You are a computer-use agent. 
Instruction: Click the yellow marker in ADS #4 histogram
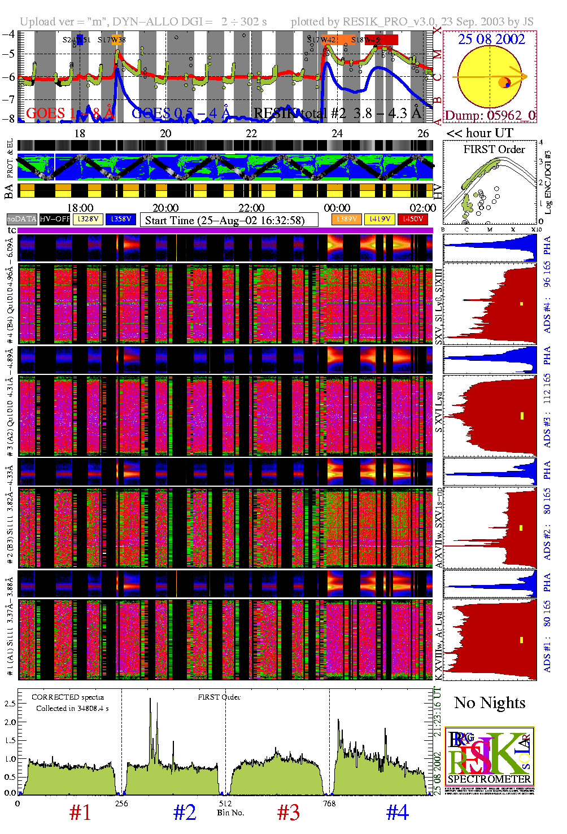coord(521,304)
